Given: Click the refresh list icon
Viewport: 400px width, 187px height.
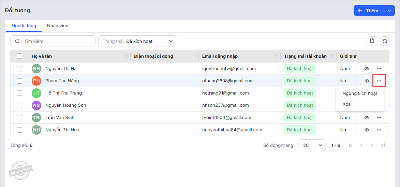Looking at the screenshot, I should click(x=384, y=41).
